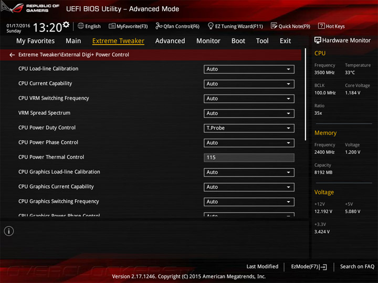Click Memory voltage value 1.200 V

tap(352, 152)
